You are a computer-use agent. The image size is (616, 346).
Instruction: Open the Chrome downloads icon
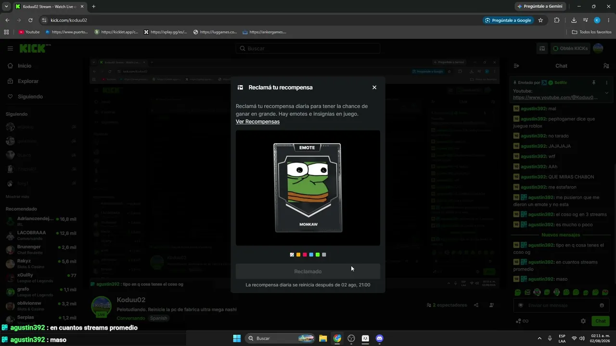(574, 20)
